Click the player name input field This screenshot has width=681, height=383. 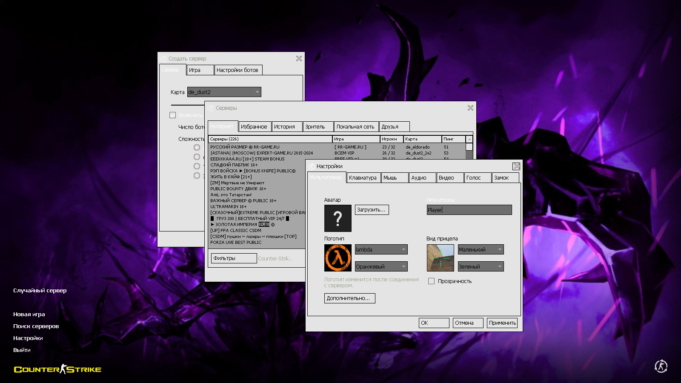click(x=469, y=210)
